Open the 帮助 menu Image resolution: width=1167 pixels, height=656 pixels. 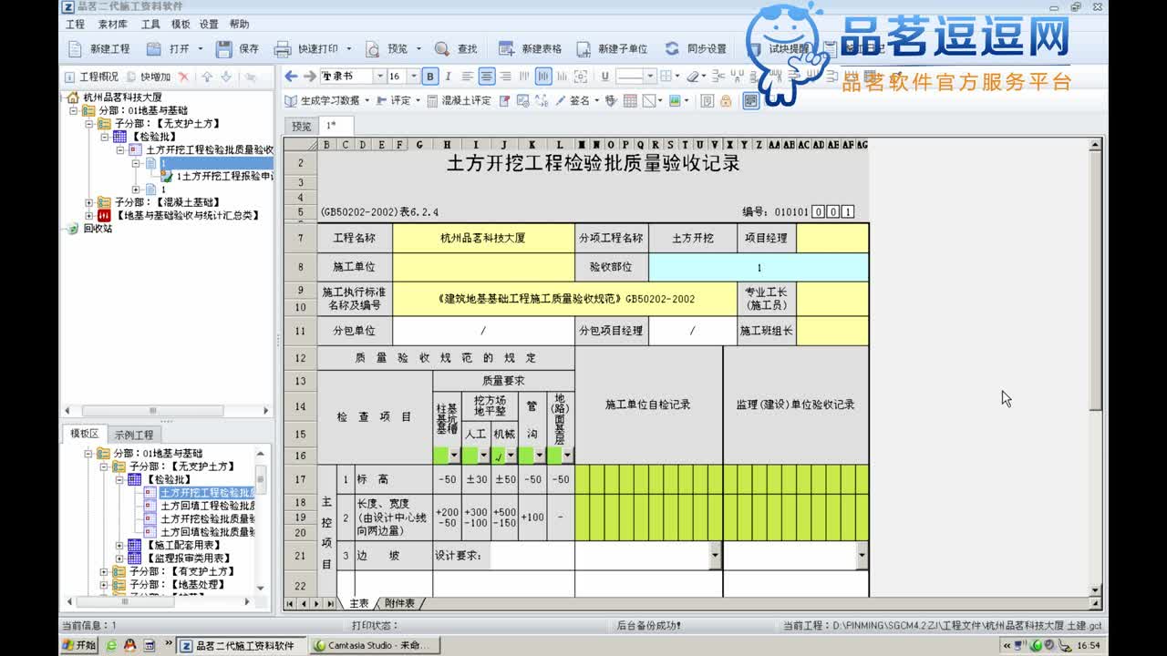[x=239, y=25]
